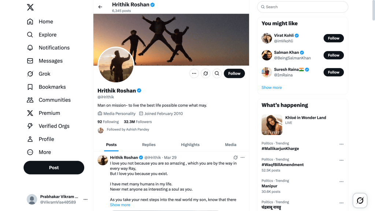Image resolution: width=375 pixels, height=211 pixels.
Task: Click the X logo icon
Action: (x=30, y=7)
